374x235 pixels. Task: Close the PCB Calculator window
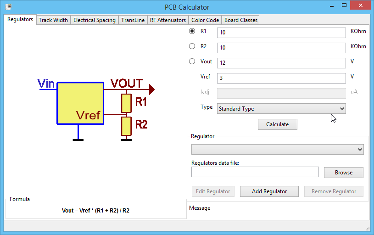tap(361, 5)
